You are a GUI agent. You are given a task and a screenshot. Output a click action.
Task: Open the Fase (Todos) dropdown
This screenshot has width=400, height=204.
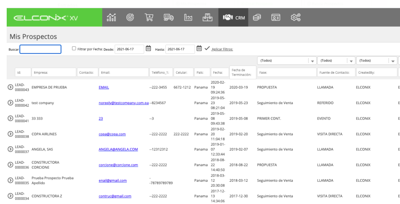(x=287, y=61)
